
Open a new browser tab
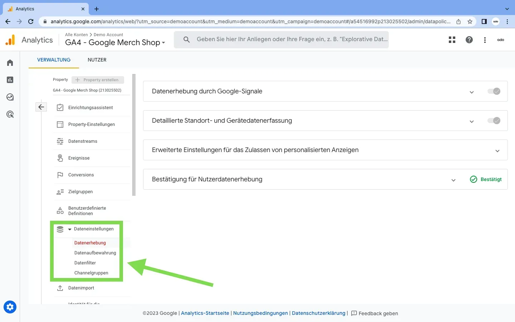[97, 9]
